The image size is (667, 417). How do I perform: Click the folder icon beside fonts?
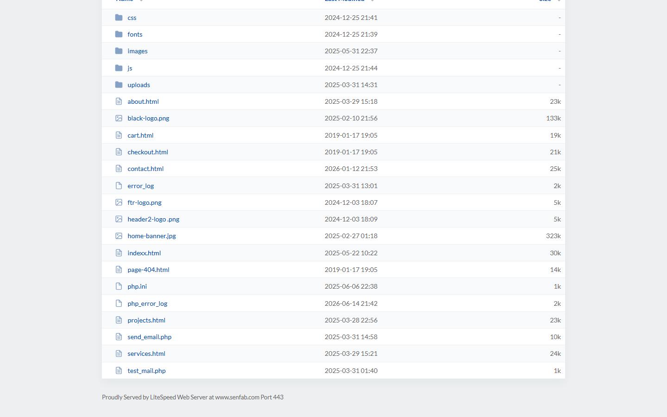[x=119, y=34]
